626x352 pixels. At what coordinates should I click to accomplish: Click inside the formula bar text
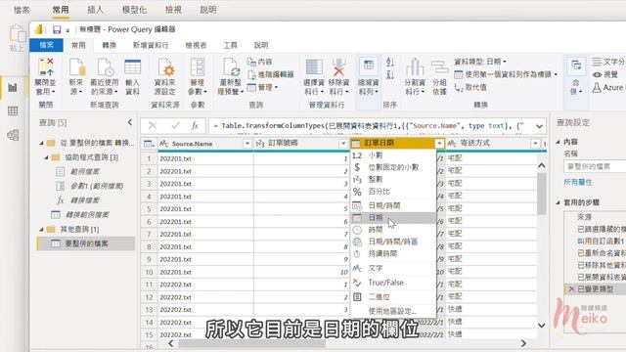pyautogui.click(x=370, y=126)
